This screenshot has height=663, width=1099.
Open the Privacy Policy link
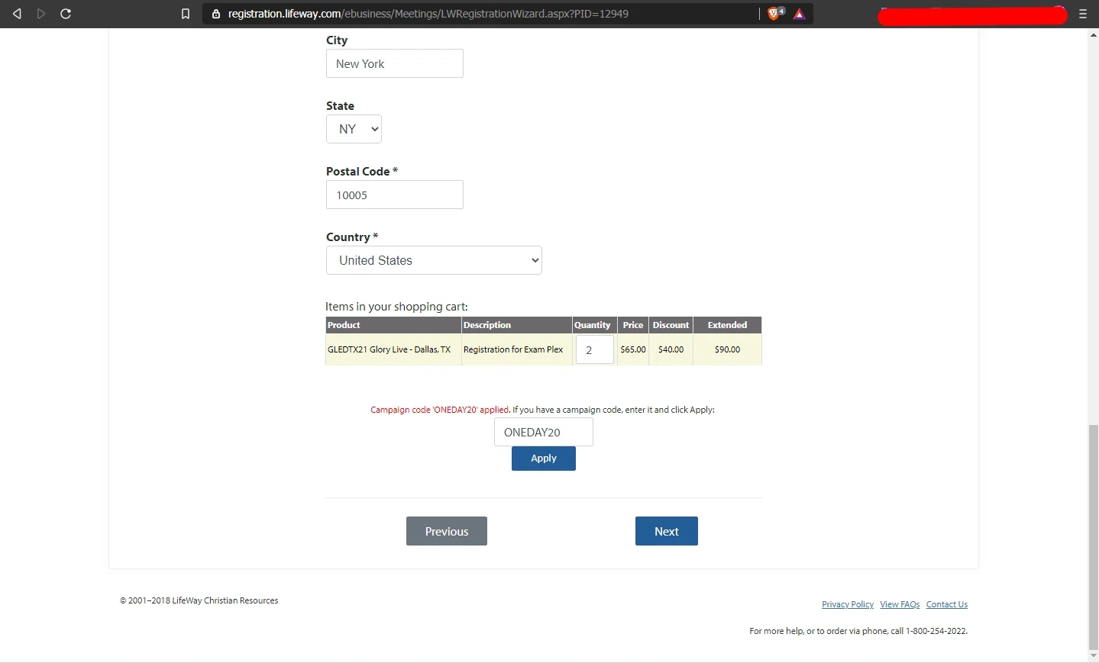click(848, 604)
